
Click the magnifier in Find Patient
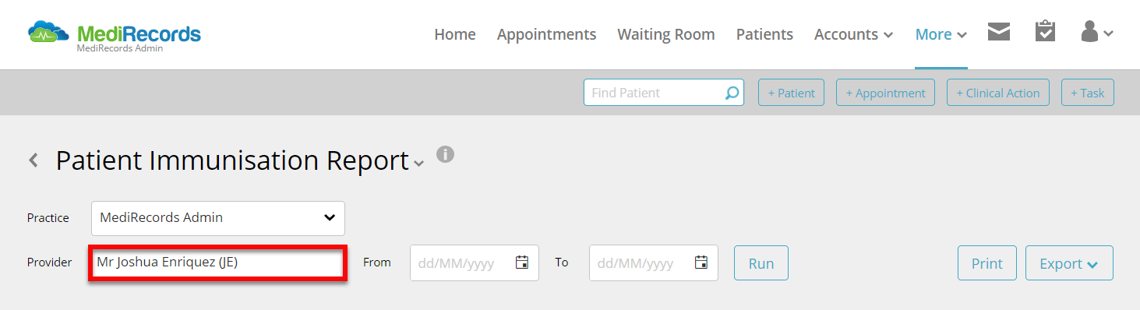732,93
